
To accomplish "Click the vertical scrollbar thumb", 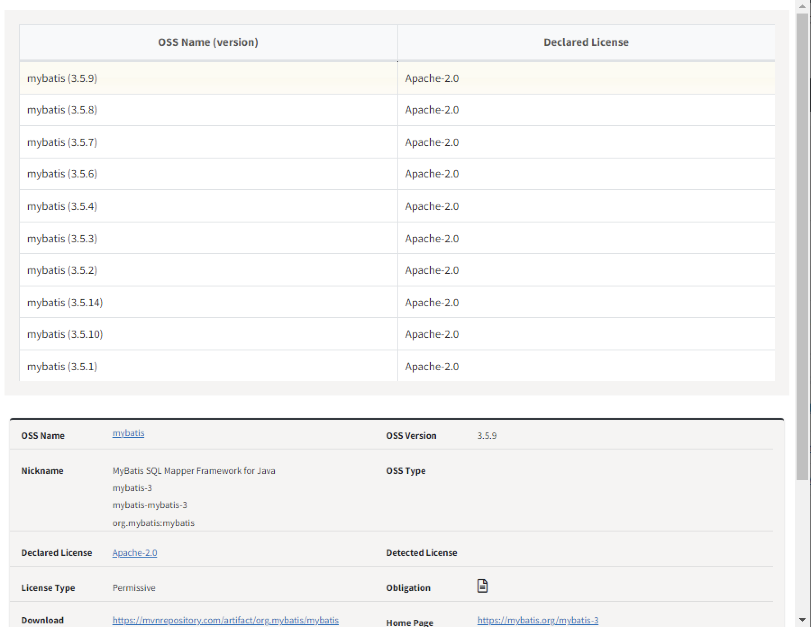I will (802, 247).
